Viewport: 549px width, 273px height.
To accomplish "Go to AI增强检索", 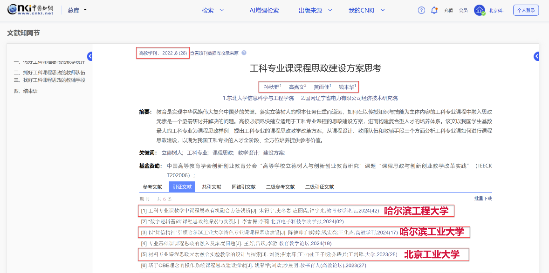I will tap(264, 10).
